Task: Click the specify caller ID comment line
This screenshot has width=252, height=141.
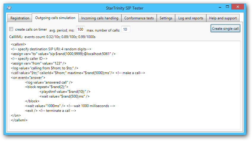Action: click(29, 59)
